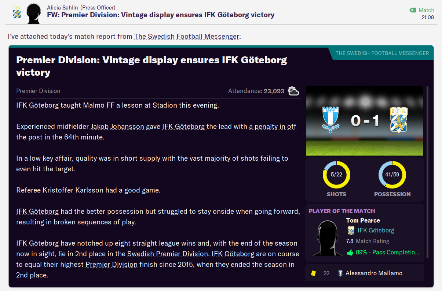The height and width of the screenshot is (291, 442).
Task: Open the Stadion stadium link
Action: 165,105
